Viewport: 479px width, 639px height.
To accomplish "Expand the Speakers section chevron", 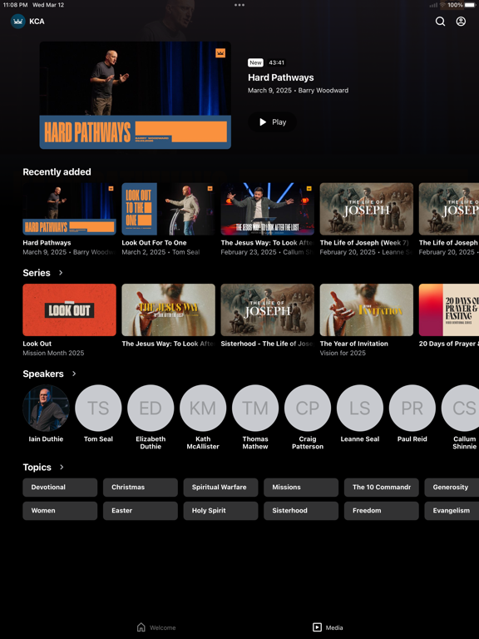I will coord(74,374).
